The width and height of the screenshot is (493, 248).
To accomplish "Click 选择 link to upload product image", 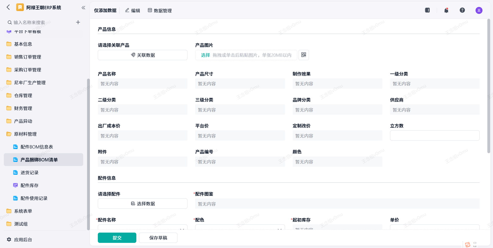I will point(205,55).
